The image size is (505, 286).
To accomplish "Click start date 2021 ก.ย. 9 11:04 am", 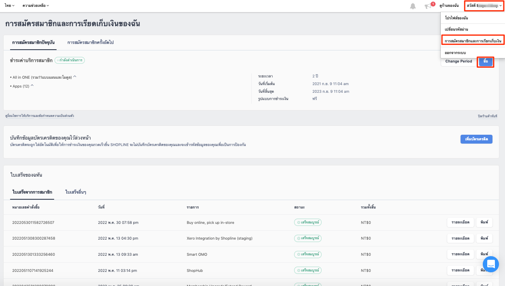I will tap(330, 84).
